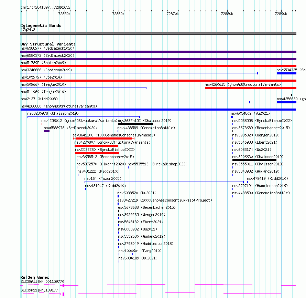Open nsv6034802 (Wu2021) label

pyautogui.click(x=250, y=113)
